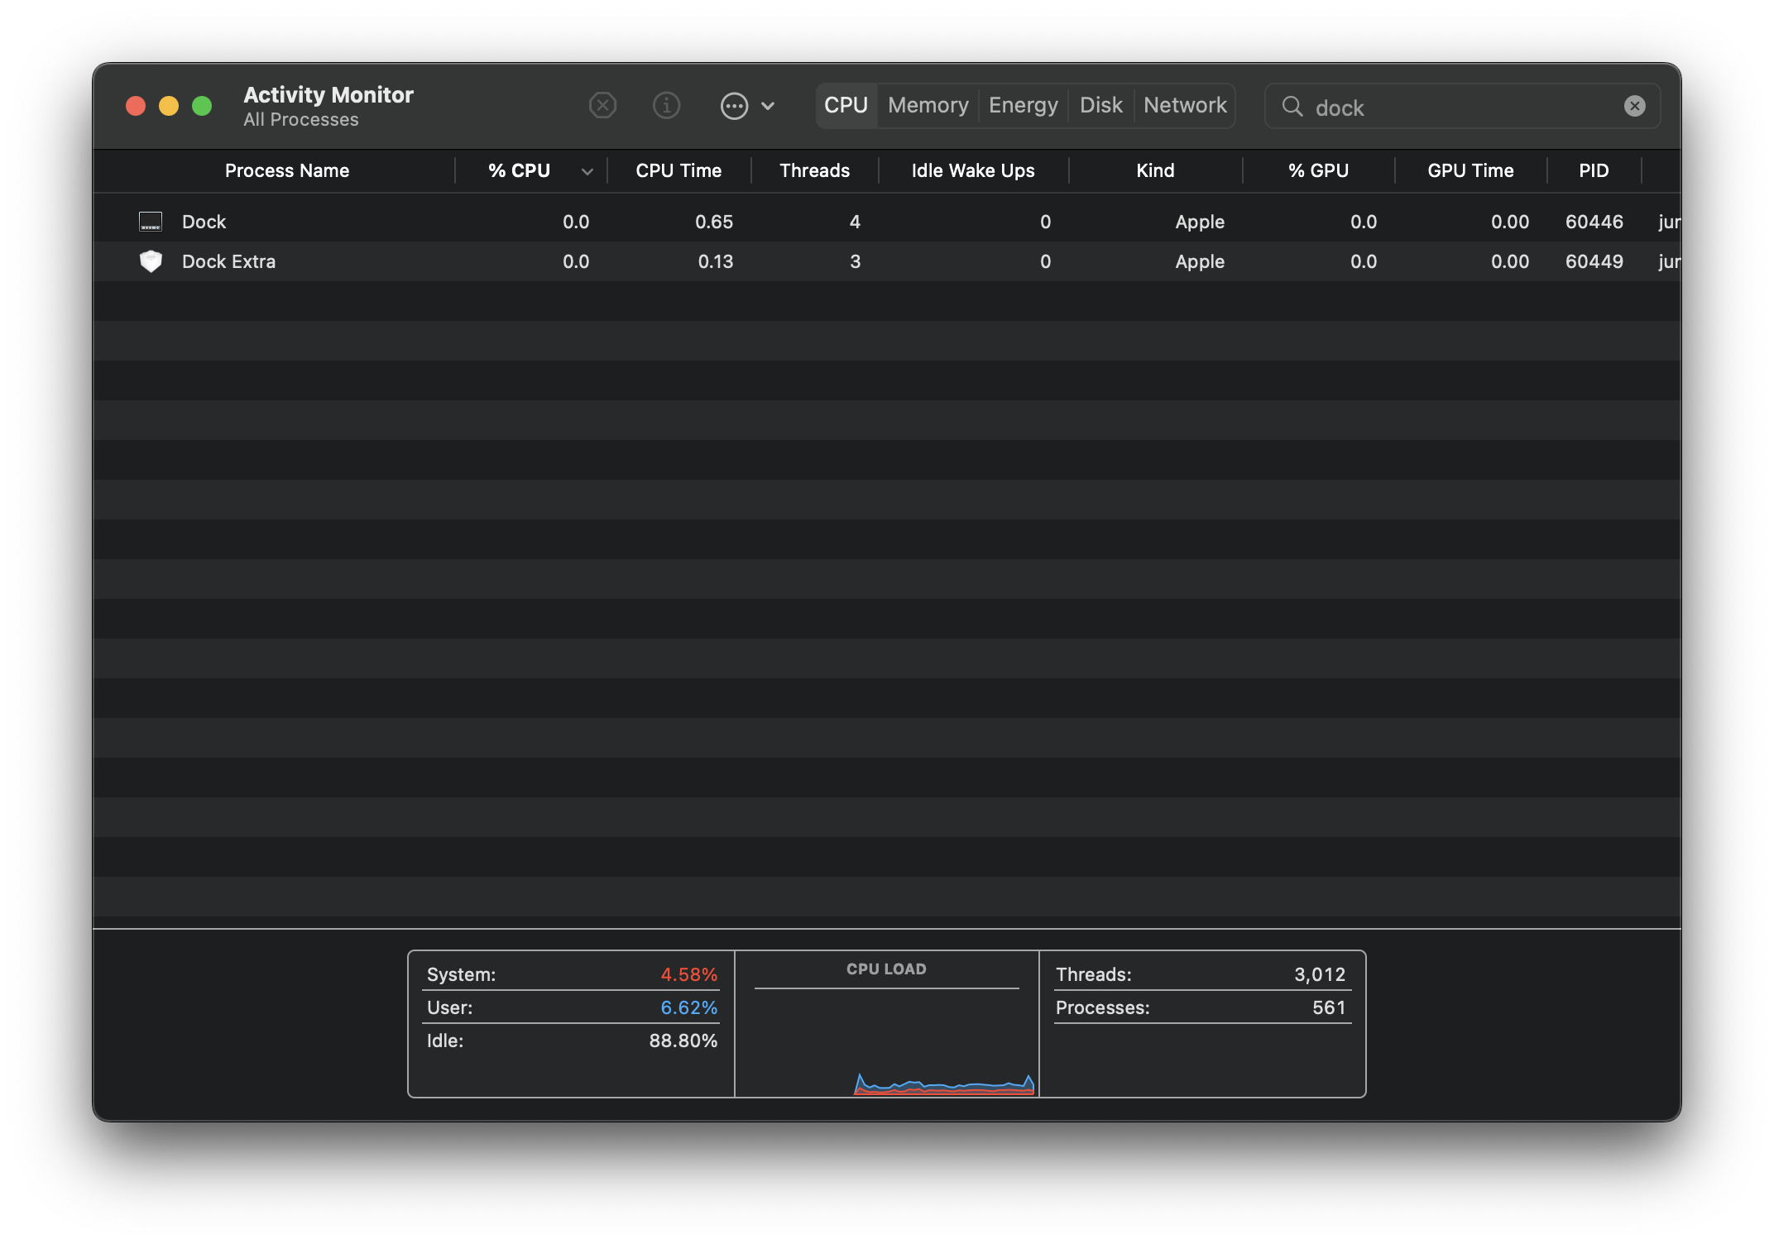Click the System 4.58% value
Image resolution: width=1774 pixels, height=1244 pixels.
tap(688, 974)
